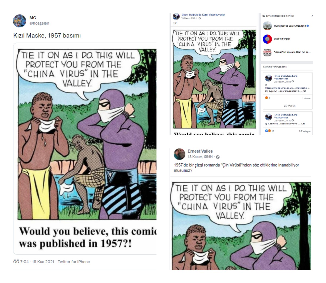
Task: Open the comic image in Ernest Valles post
Action: (x=242, y=226)
